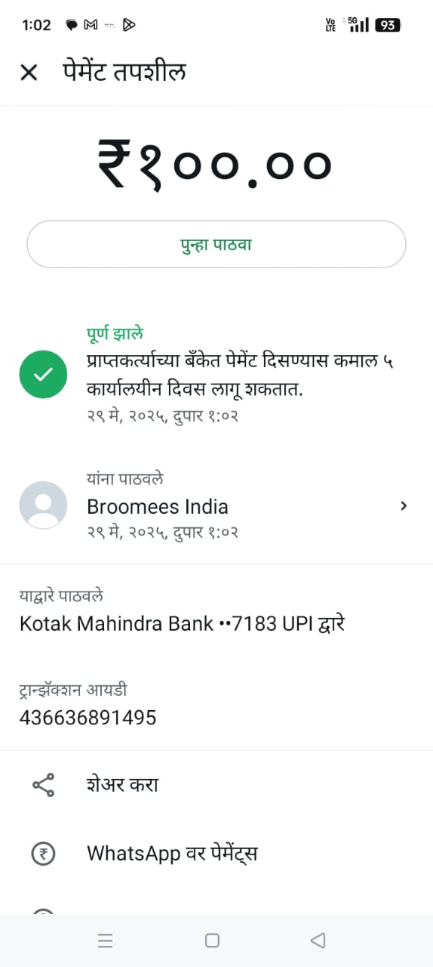Tap the पुन्हा पाठवा button

(x=216, y=244)
